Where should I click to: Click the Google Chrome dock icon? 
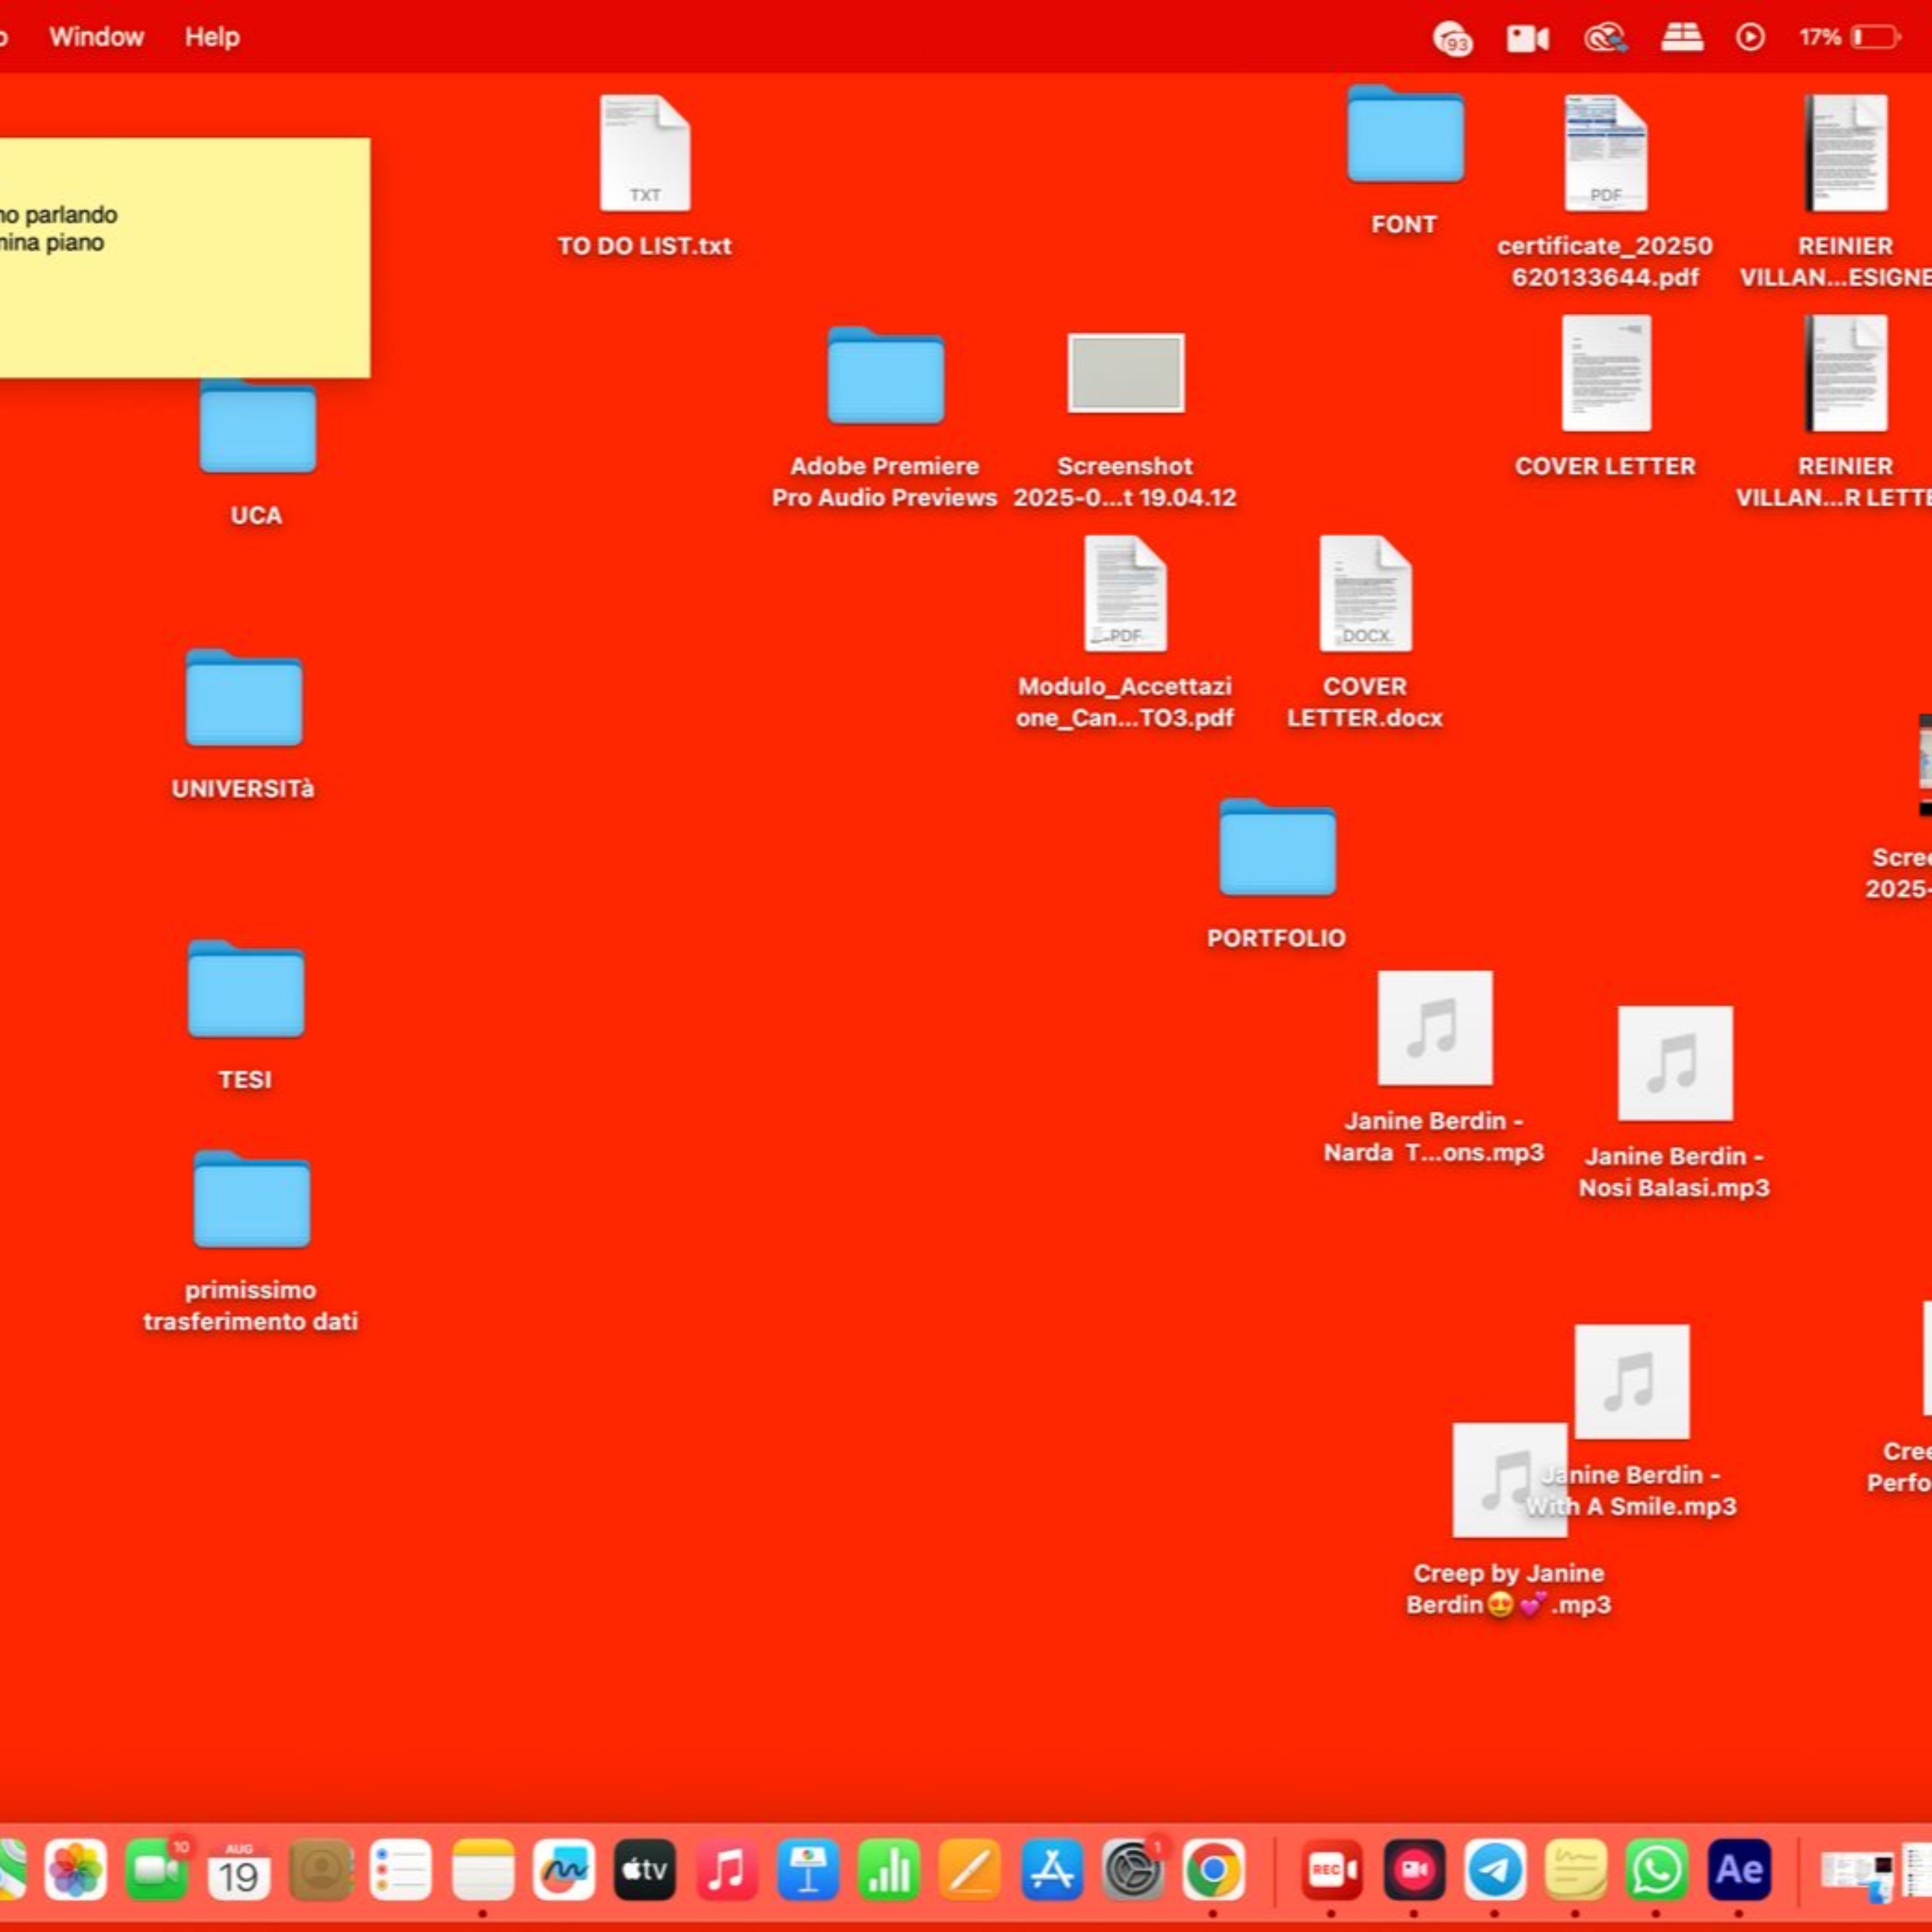pyautogui.click(x=1213, y=1869)
